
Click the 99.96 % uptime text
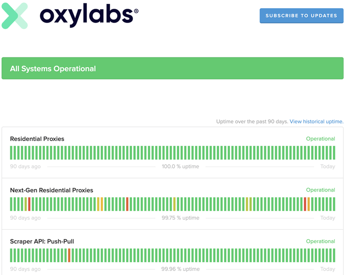pyautogui.click(x=180, y=269)
